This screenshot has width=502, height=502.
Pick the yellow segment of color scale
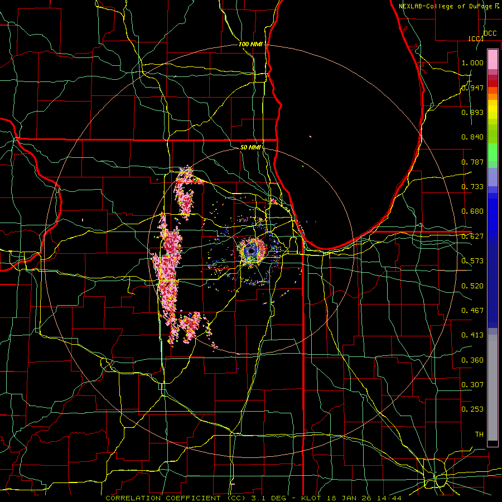[x=493, y=110]
